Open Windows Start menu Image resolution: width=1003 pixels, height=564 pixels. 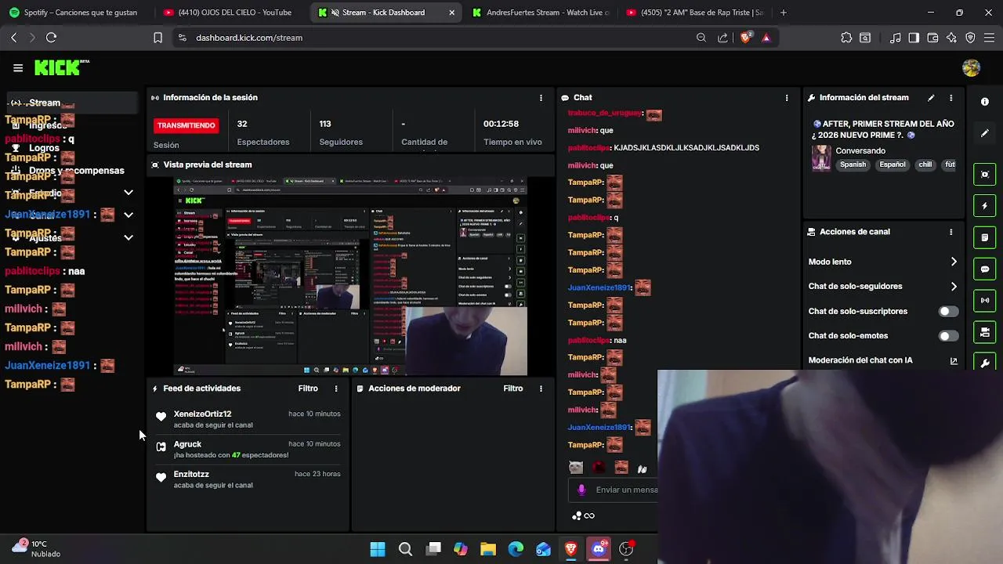click(378, 549)
